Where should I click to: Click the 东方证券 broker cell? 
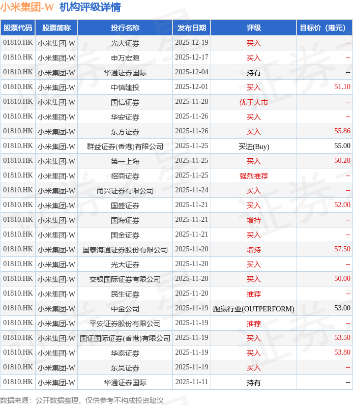click(x=125, y=131)
